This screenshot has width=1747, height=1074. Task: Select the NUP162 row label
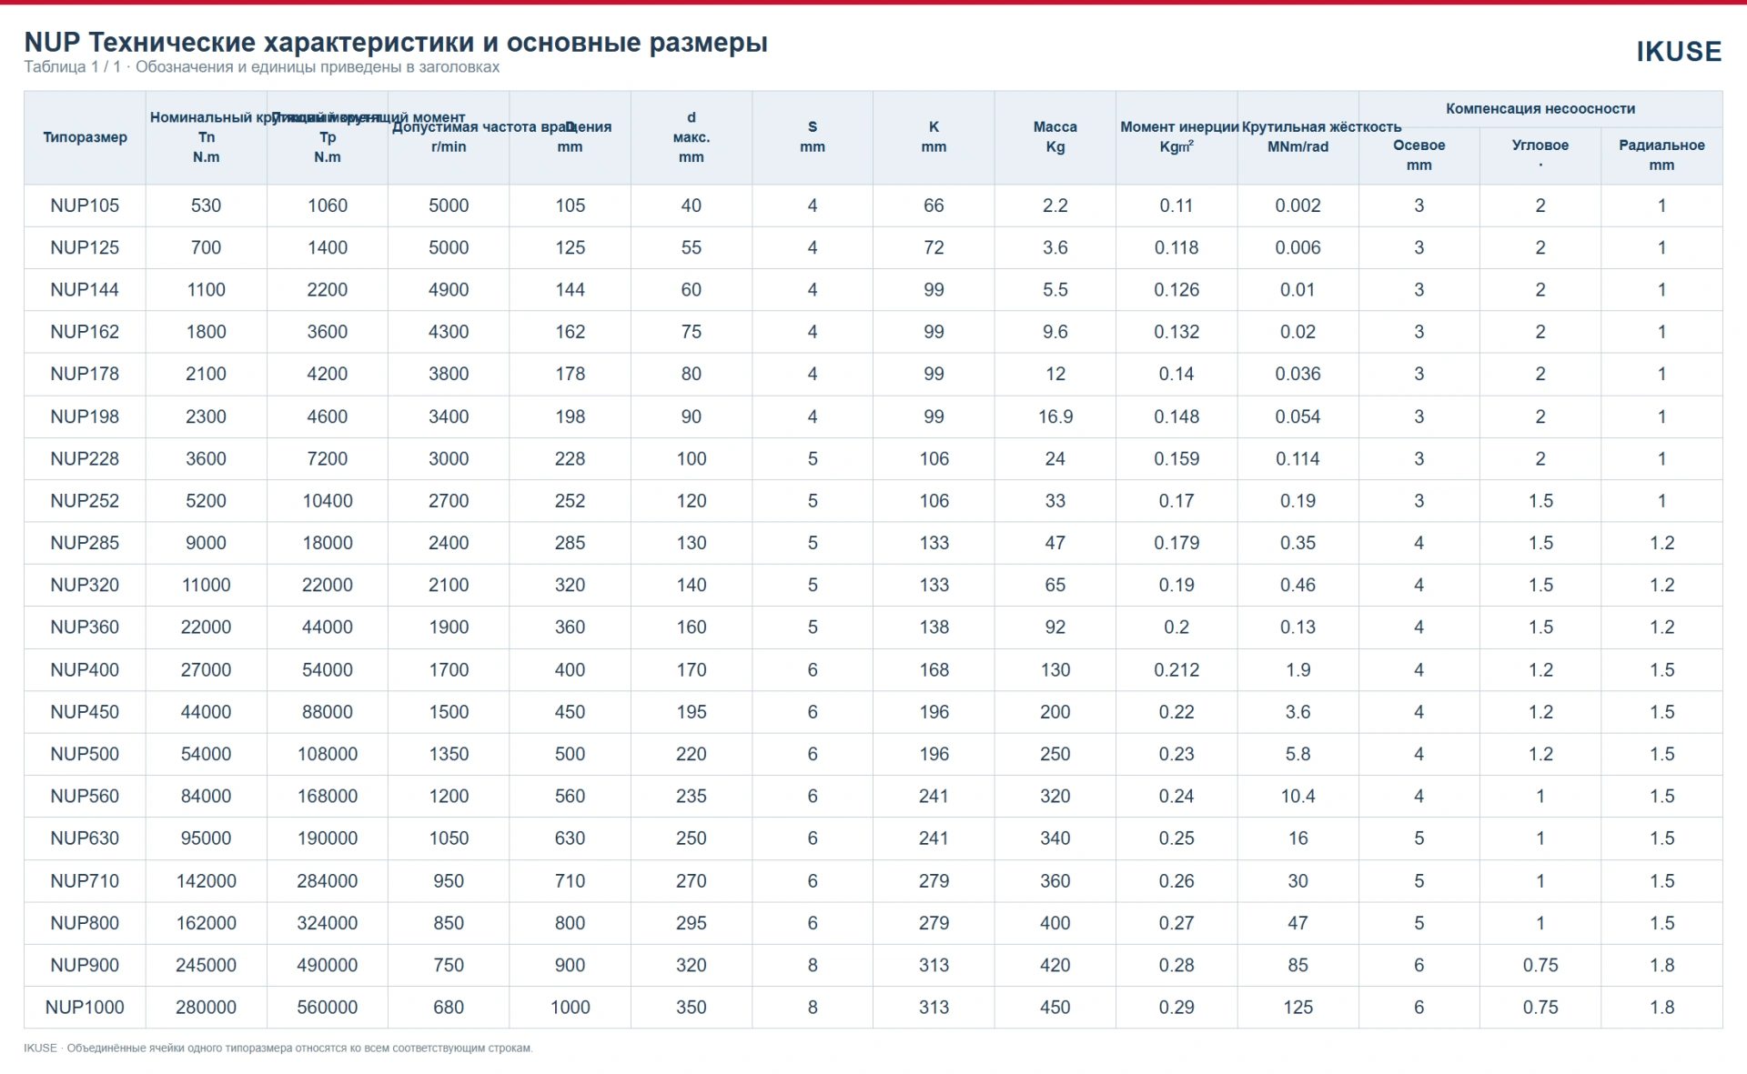click(x=85, y=332)
